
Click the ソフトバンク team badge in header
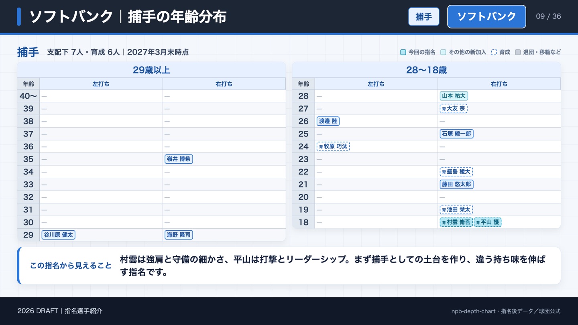pyautogui.click(x=486, y=16)
